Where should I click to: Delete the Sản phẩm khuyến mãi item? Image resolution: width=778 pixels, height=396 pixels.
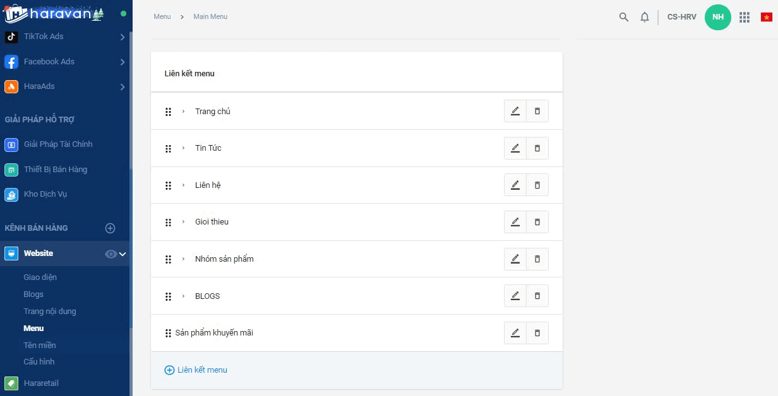click(537, 333)
